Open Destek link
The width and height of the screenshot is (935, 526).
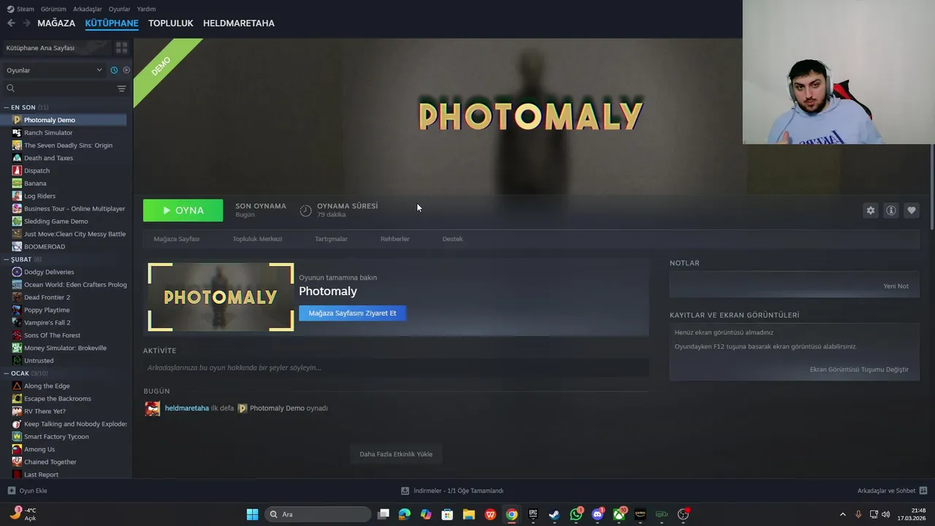pos(452,239)
